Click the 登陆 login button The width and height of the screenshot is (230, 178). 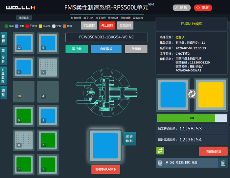tap(181, 8)
